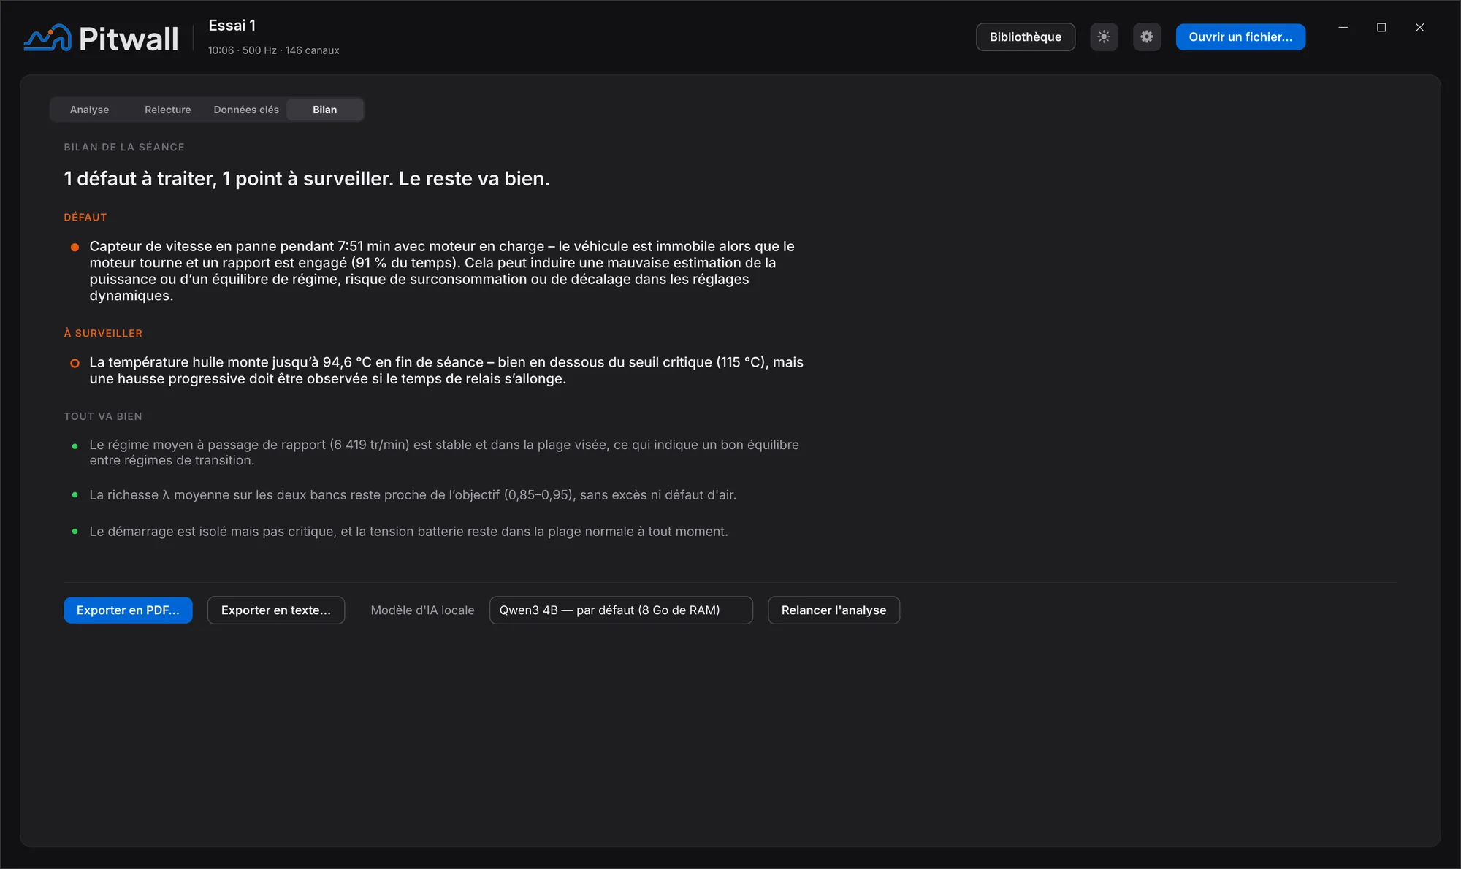Click the BILAN DE LA SÉANCE label
The height and width of the screenshot is (869, 1461).
click(x=124, y=148)
